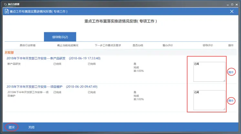Click the 督办评价 column header
The image size is (241, 134).
168,45
